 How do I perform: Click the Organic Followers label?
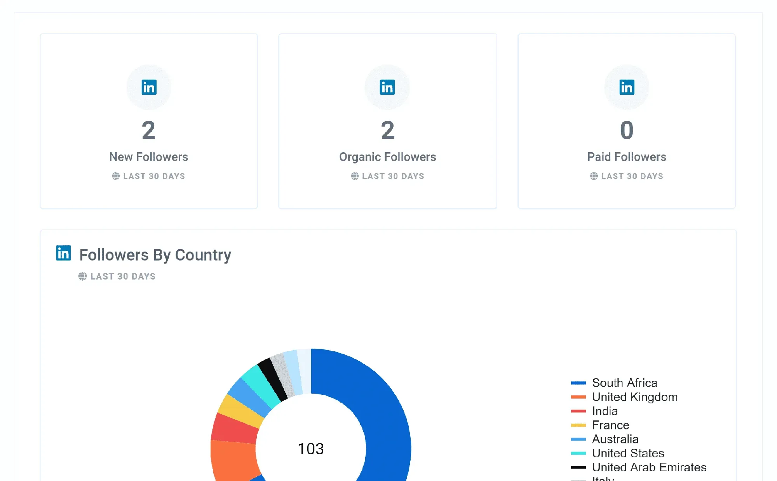coord(388,157)
